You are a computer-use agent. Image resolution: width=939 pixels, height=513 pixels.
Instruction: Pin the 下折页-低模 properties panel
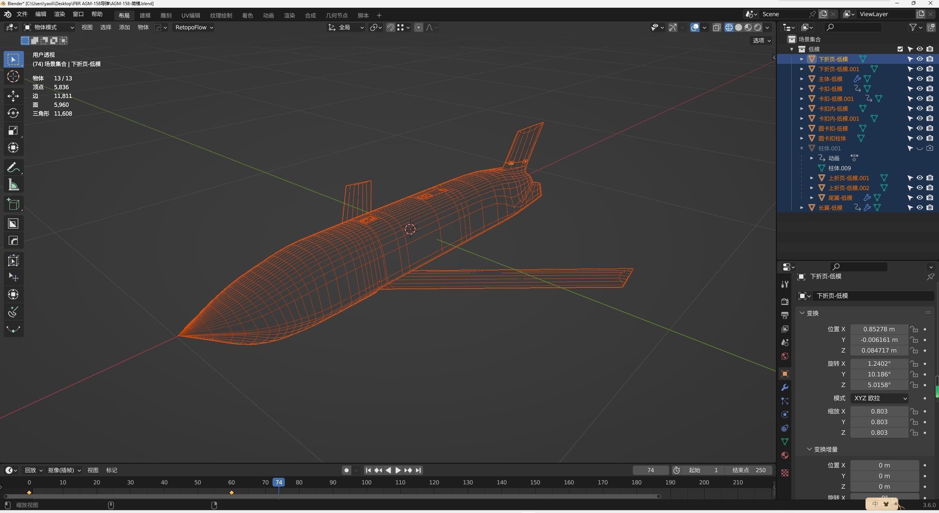click(x=930, y=277)
